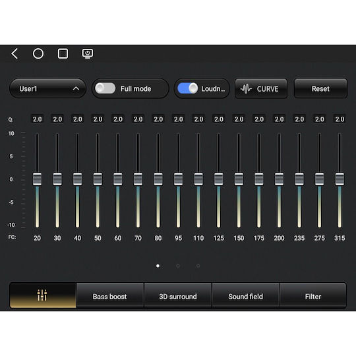Click the Reset button

[x=320, y=88]
